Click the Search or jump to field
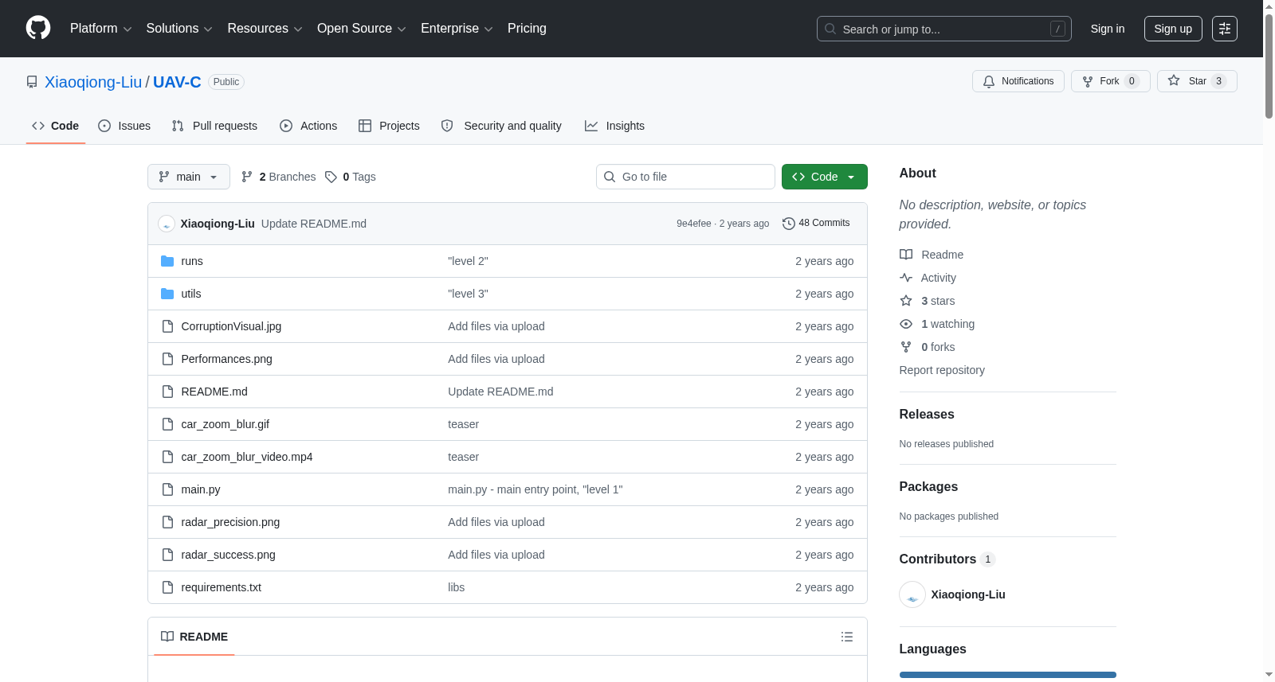Screen dimensions: 1275x682 tap(944, 29)
